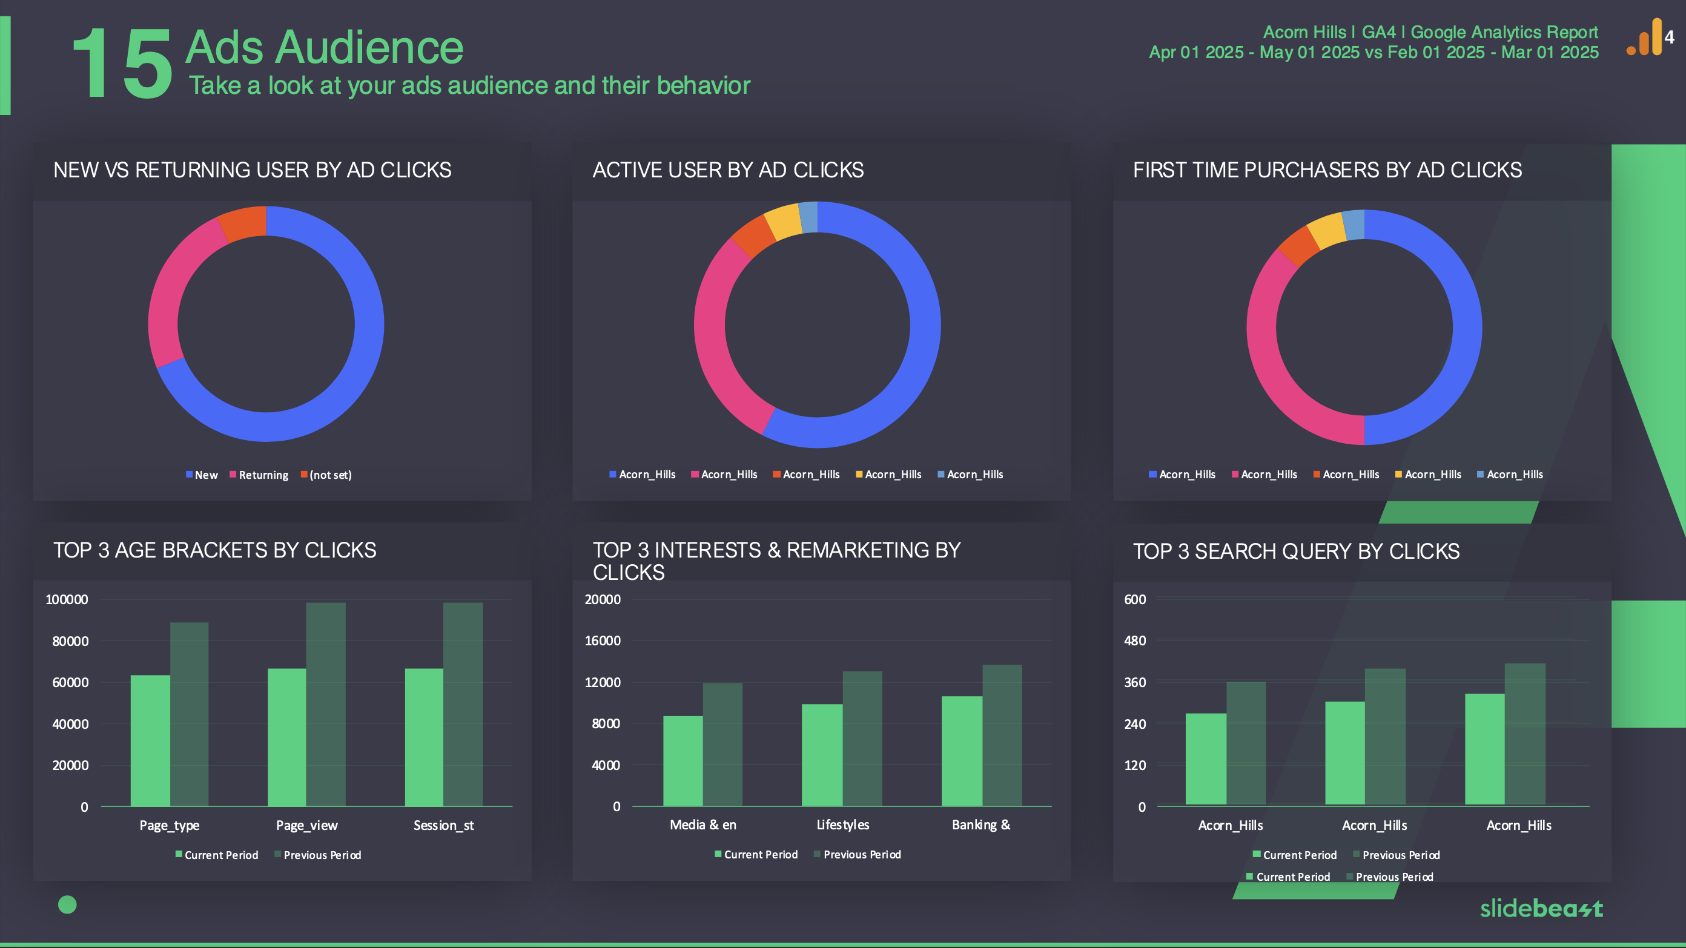Screen dimensions: 1686x948
Task: Click the Page_type Current Period bar
Action: tap(150, 740)
